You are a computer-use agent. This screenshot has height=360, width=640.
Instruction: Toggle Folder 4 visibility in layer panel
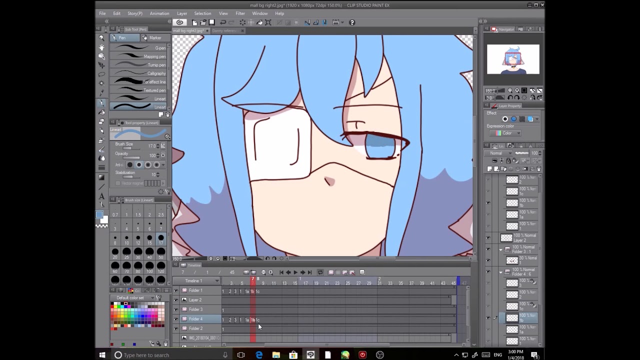coord(488,272)
